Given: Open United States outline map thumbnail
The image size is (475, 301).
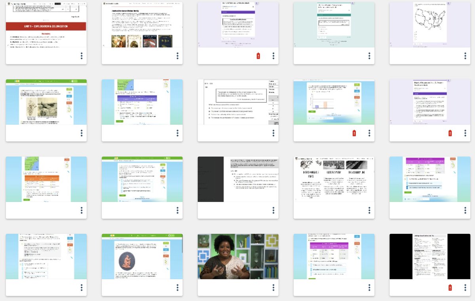Looking at the screenshot, I should click(430, 24).
